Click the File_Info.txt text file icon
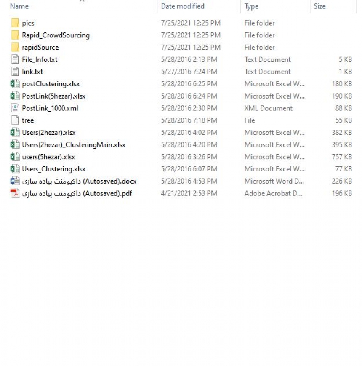 [x=15, y=59]
